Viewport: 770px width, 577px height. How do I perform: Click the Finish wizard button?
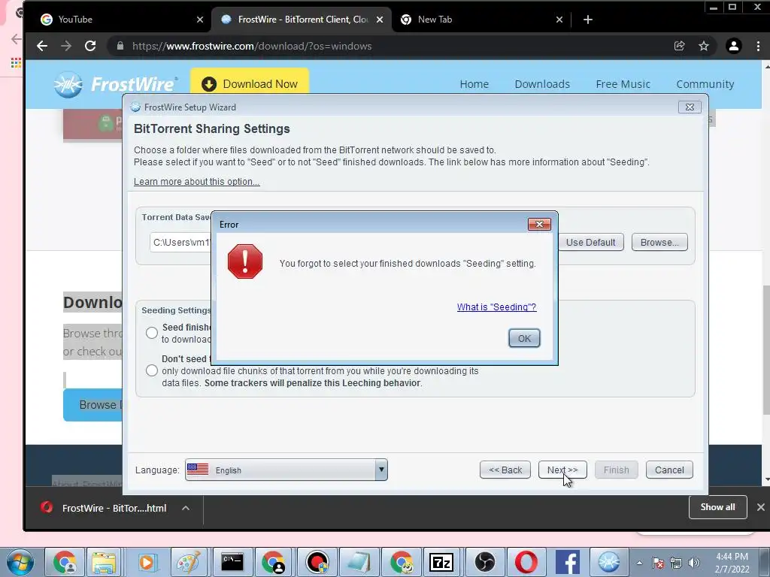(x=617, y=470)
